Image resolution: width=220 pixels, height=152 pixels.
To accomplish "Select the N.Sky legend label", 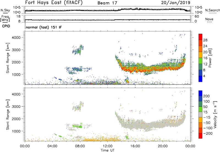I will click(5, 10).
